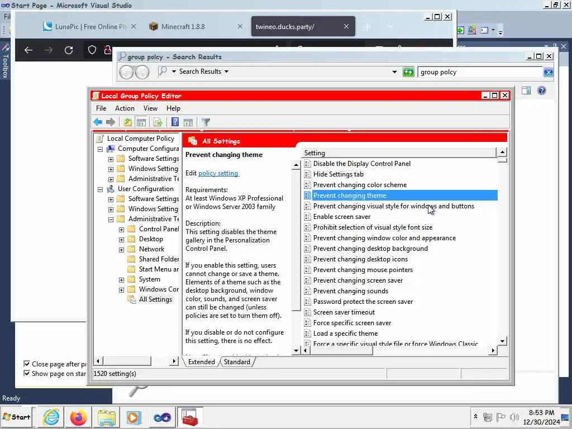Screen dimensions: 572x429
Task: Close the Minecraft 1.8.8 tab
Action: 240,26
